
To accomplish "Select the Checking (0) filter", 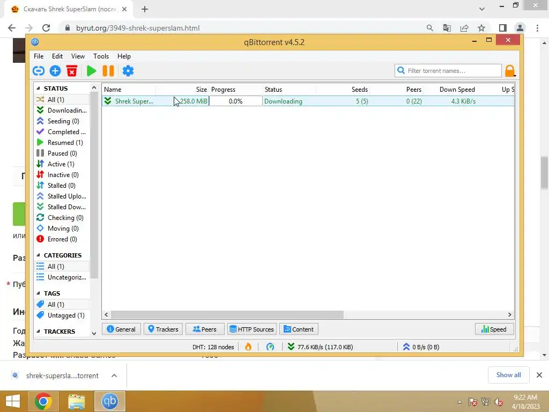I will (x=62, y=218).
